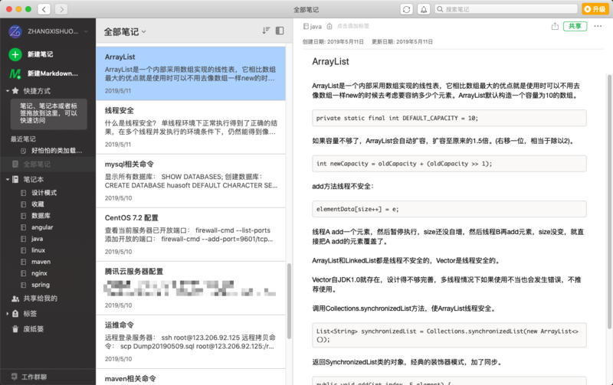
Task: Open the 线程安全 note
Action: [191, 127]
